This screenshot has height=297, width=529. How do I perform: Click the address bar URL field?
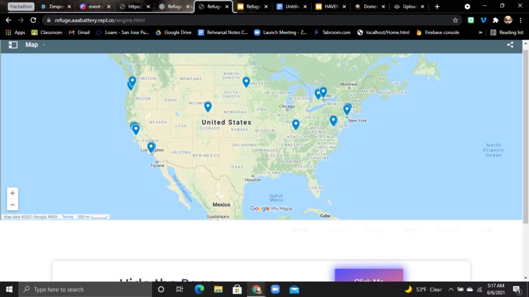[x=249, y=20]
